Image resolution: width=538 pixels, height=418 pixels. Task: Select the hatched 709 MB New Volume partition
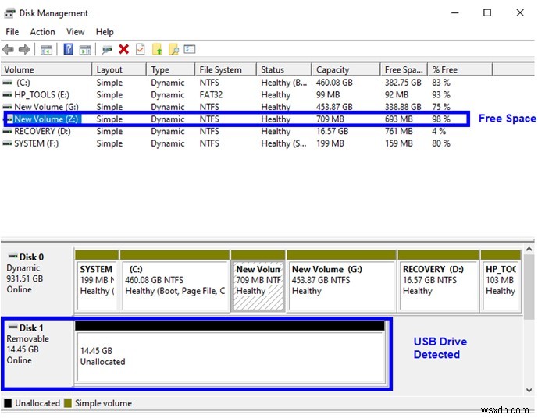pyautogui.click(x=258, y=281)
